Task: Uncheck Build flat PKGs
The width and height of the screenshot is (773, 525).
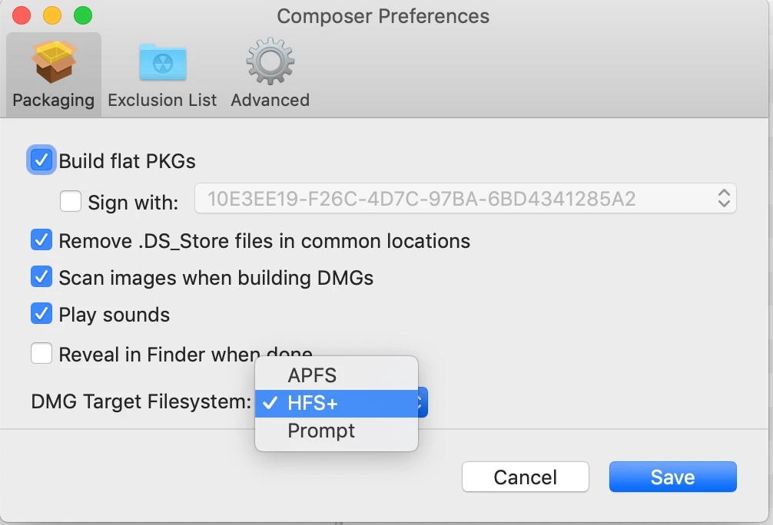Action: (41, 160)
